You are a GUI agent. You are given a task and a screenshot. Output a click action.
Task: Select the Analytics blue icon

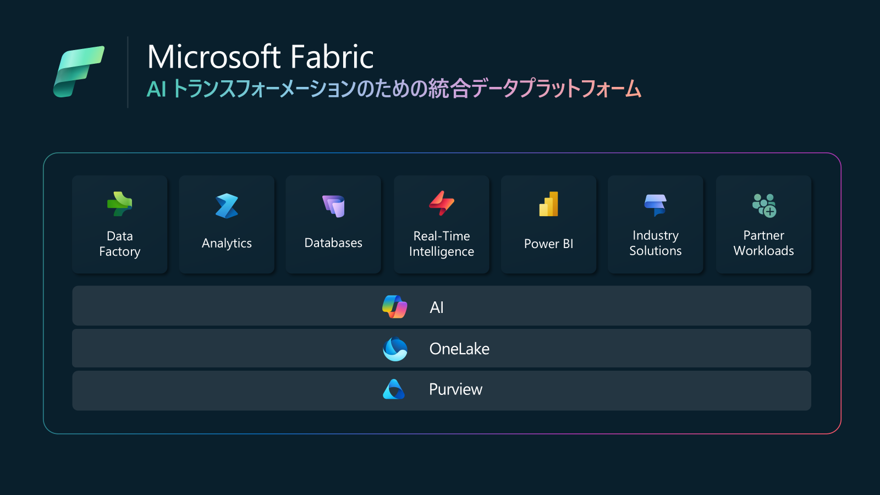point(227,206)
